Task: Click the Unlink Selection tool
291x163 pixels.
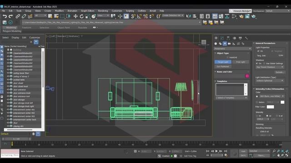Action: tap(24, 16)
